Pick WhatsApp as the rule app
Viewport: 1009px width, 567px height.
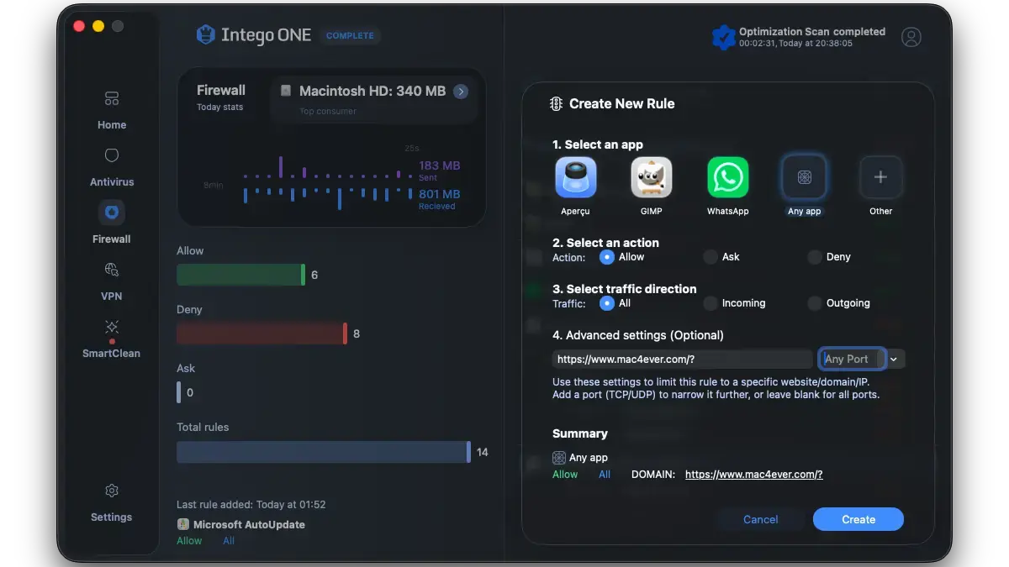pos(727,177)
